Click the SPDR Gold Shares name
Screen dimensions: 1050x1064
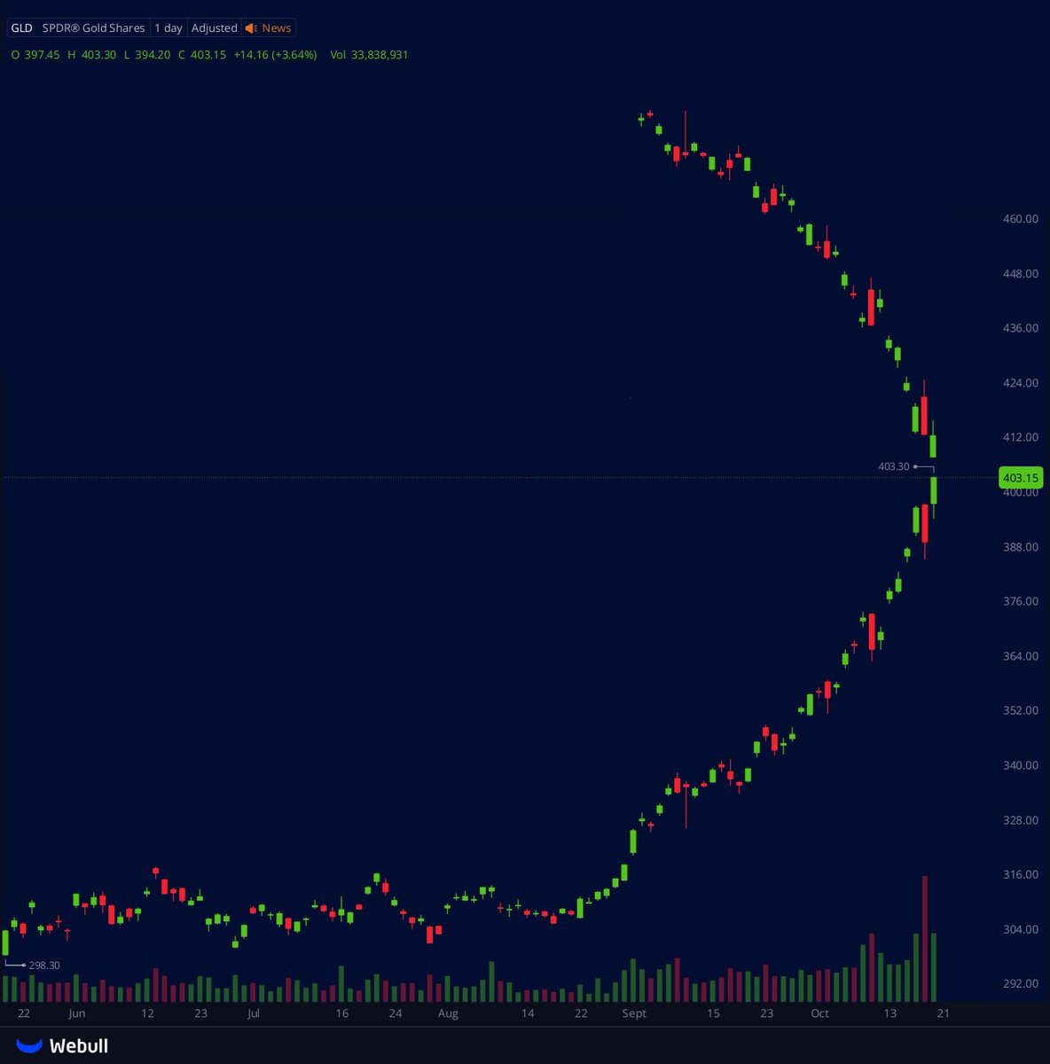[93, 28]
